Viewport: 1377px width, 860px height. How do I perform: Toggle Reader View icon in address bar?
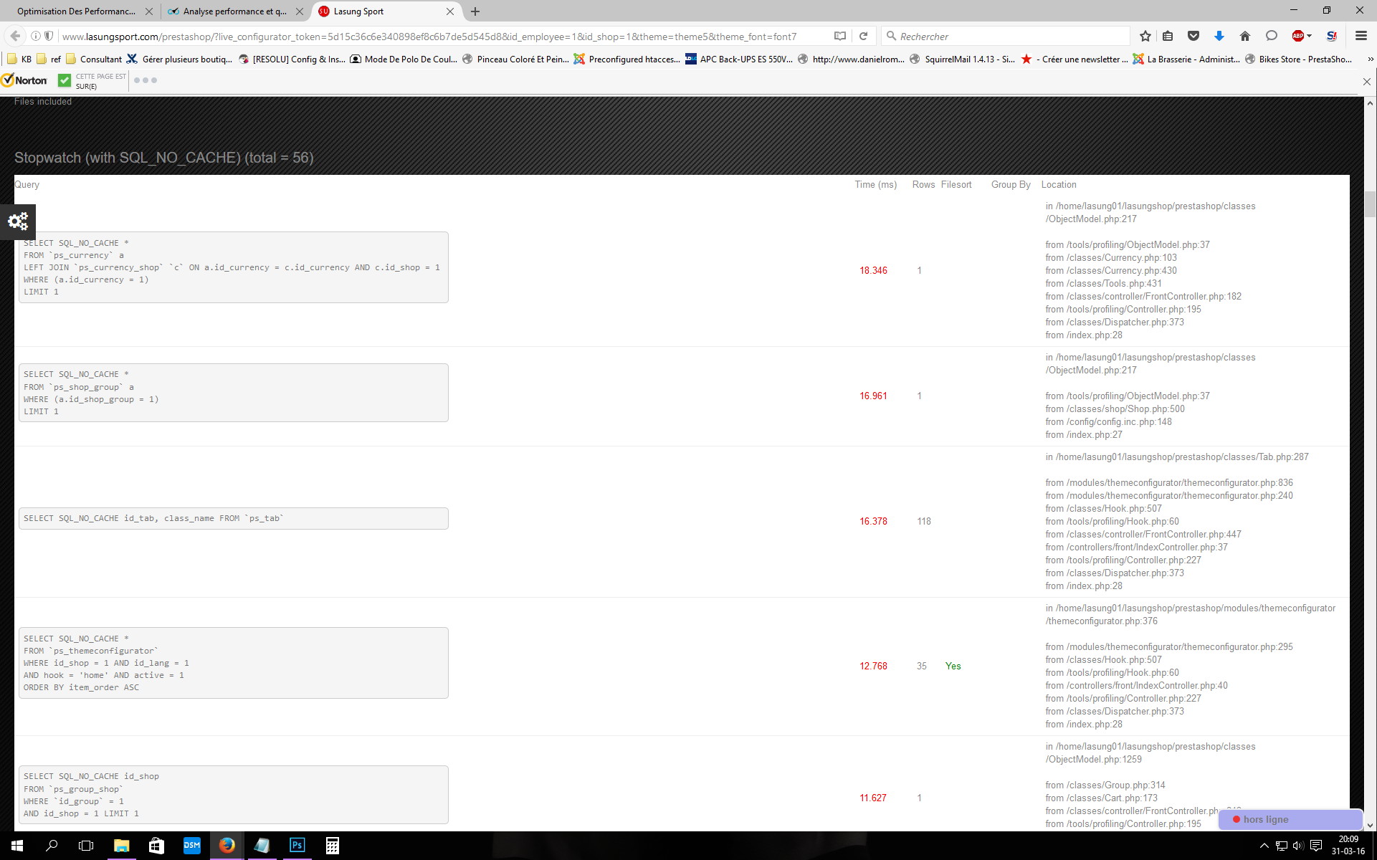tap(840, 36)
